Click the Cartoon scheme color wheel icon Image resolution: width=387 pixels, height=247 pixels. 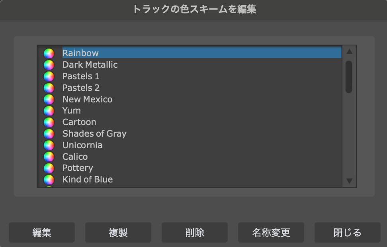tap(49, 122)
